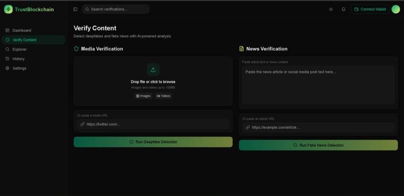The height and width of the screenshot is (196, 404).
Task: Select Verify Content in sidebar
Action: coord(34,40)
